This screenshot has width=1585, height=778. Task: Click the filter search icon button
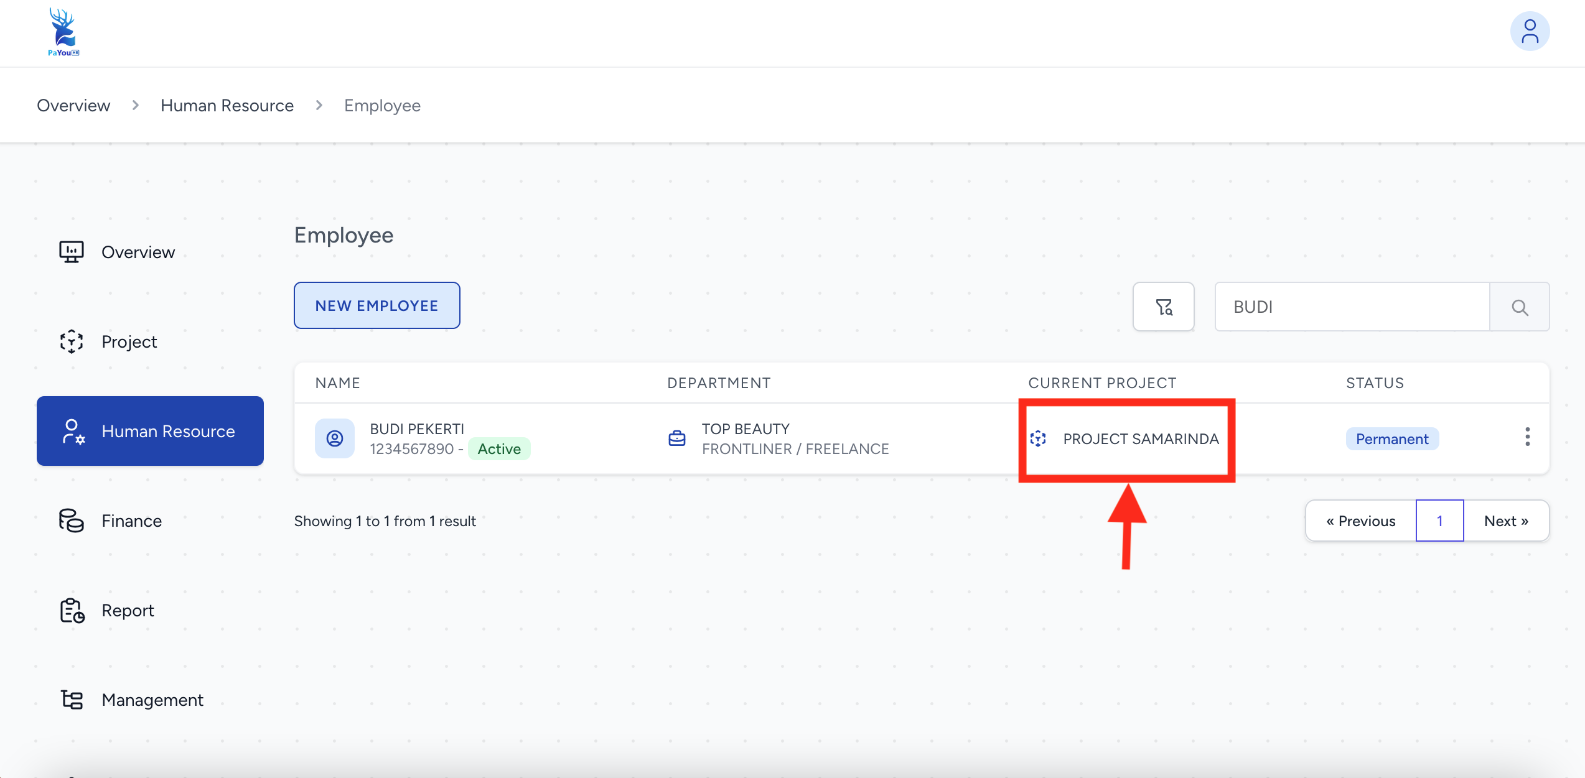[1163, 307]
